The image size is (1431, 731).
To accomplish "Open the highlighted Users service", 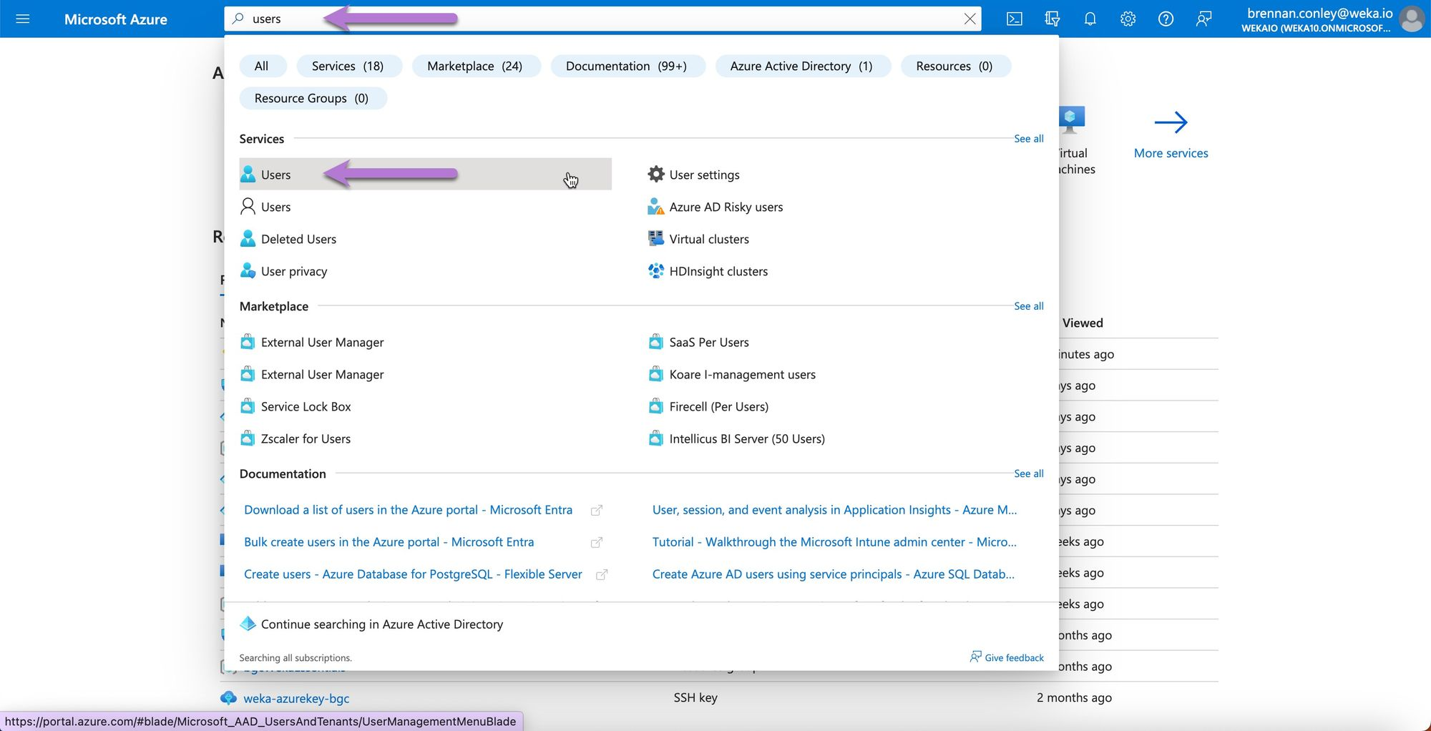I will tap(276, 175).
